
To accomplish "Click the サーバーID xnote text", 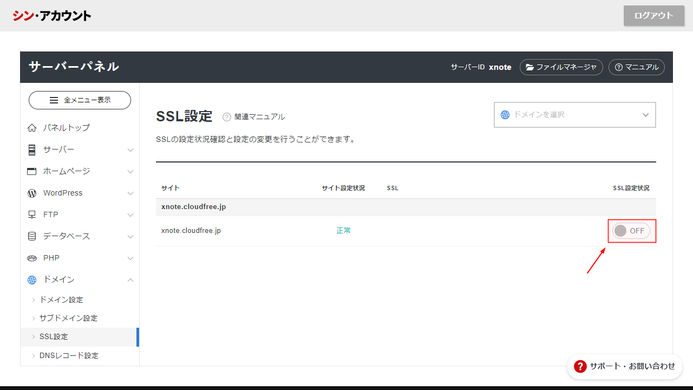I will click(x=481, y=67).
